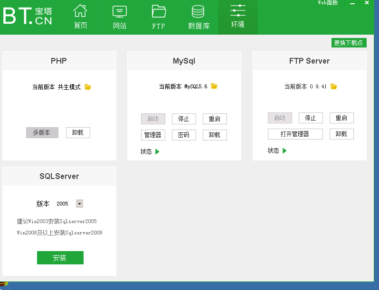Image resolution: width=379 pixels, height=290 pixels.
Task: Click the FTP Server 启动 button
Action: coord(280,118)
